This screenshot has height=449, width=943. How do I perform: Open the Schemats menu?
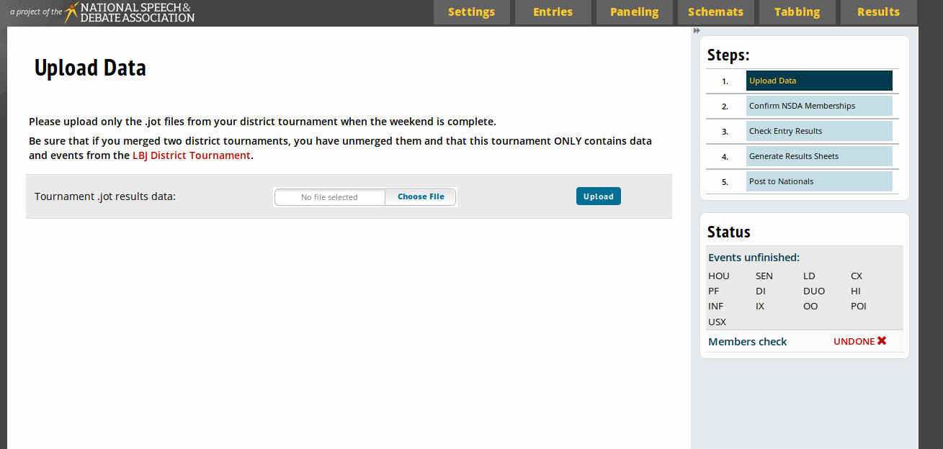pos(715,12)
